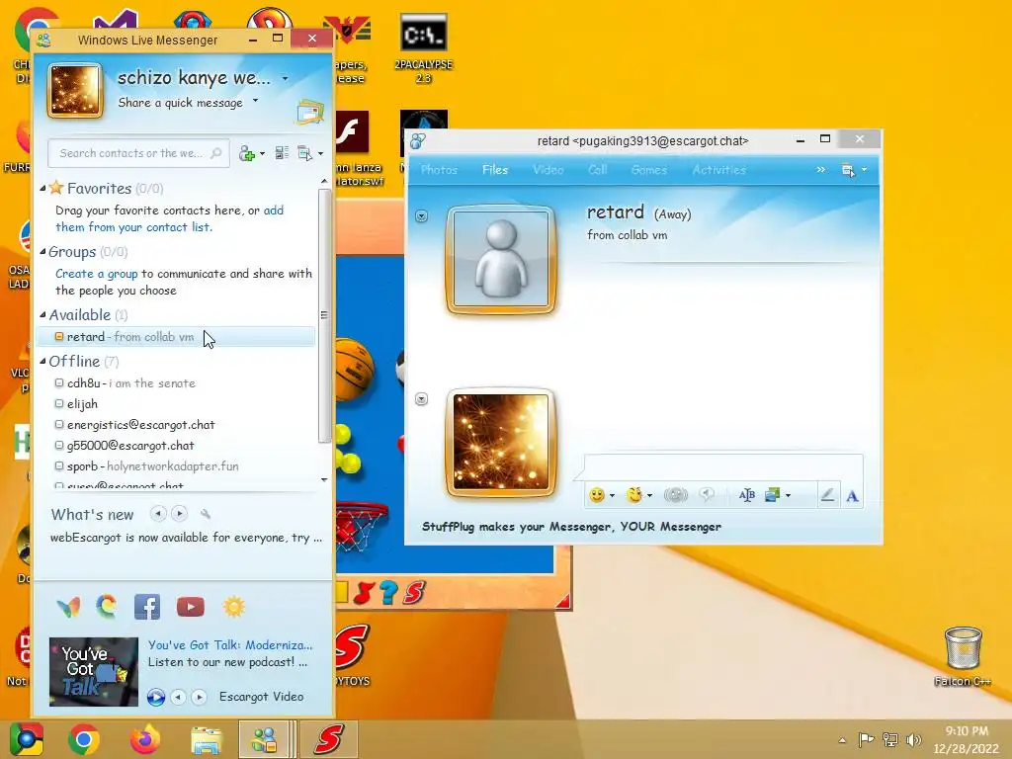Click the chat message input box

722,466
